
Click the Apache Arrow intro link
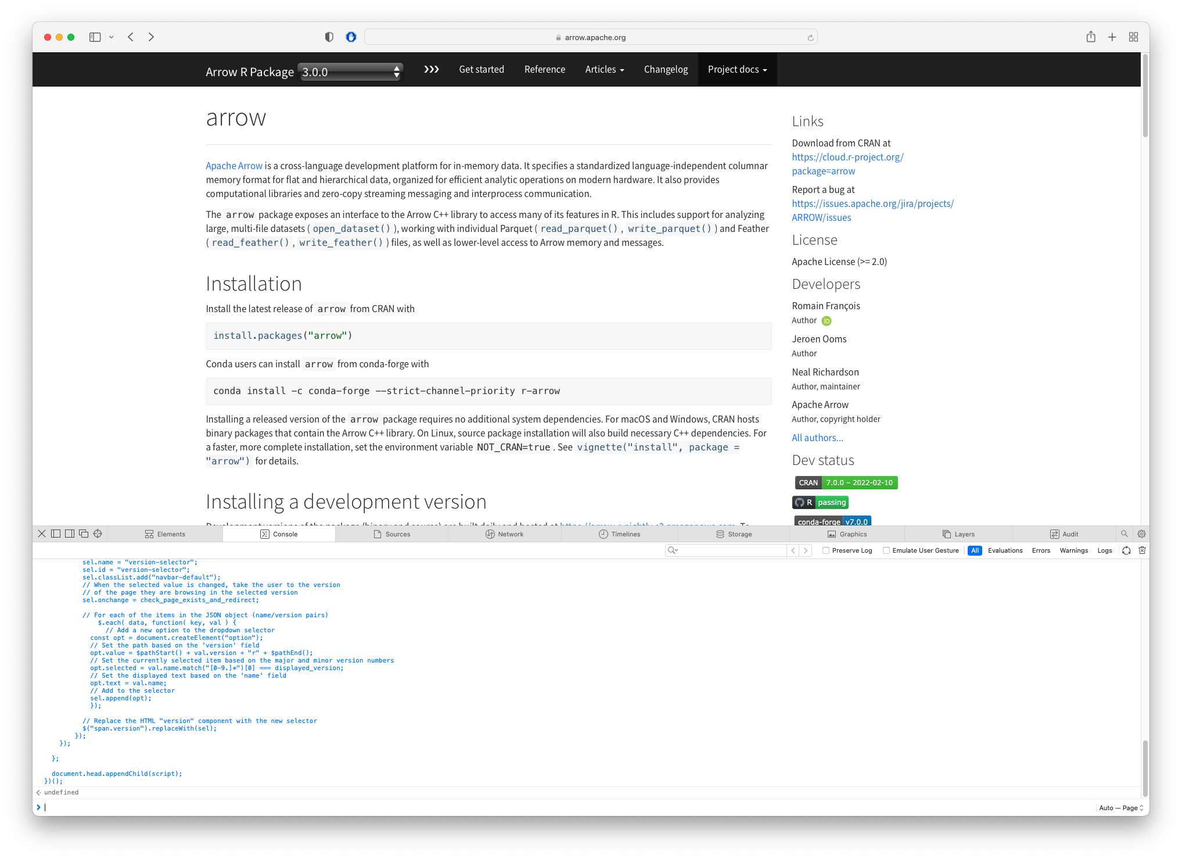234,166
